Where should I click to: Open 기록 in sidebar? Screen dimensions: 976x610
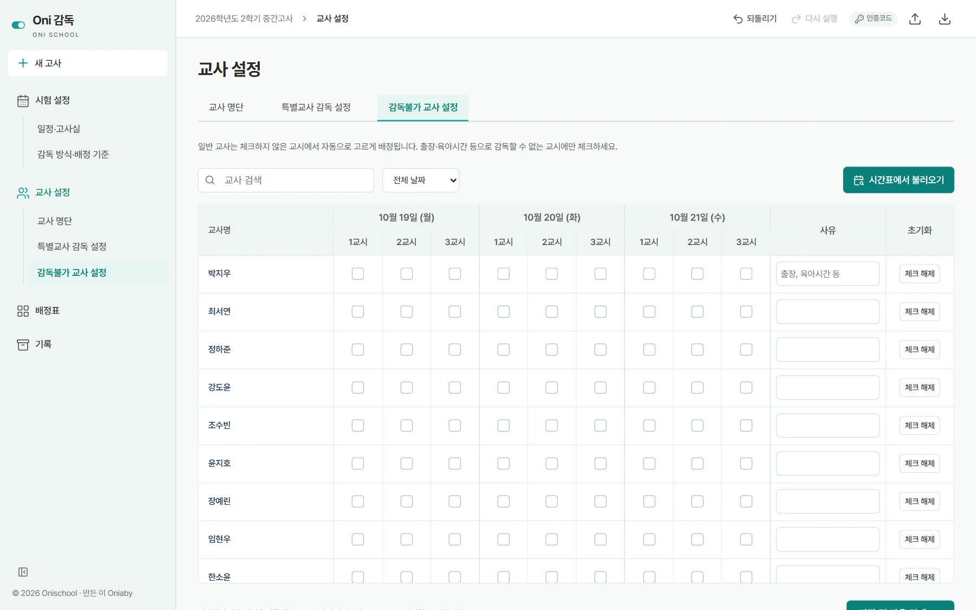(x=43, y=344)
